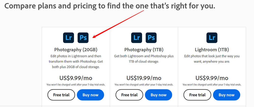Click the trial charge notice under US$19.99/mo
Image resolution: width=254 pixels, height=107 pixels.
click(144, 85)
